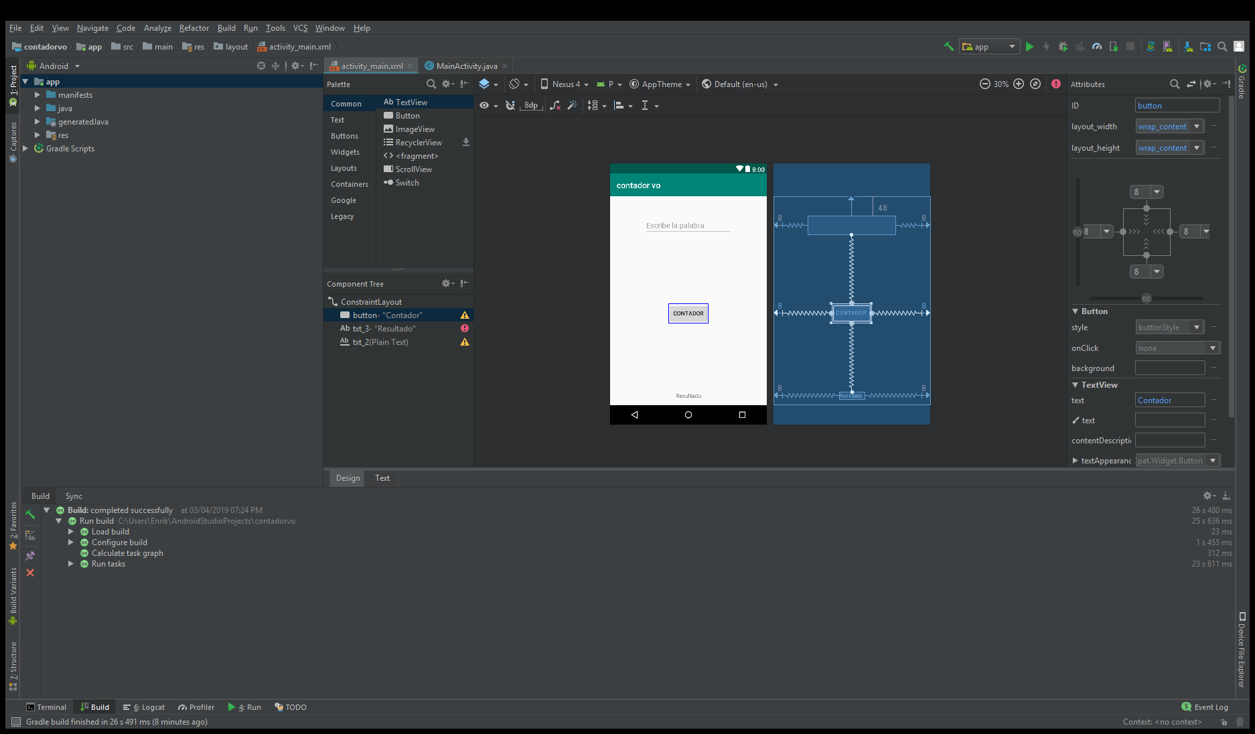This screenshot has width=1255, height=734.
Task: Click the vertical bias slider handle
Action: tap(1077, 232)
